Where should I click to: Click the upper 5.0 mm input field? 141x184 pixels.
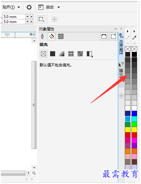14,17
